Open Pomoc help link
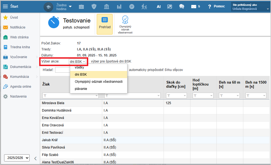This screenshot has height=165, width=271. coord(216,6)
